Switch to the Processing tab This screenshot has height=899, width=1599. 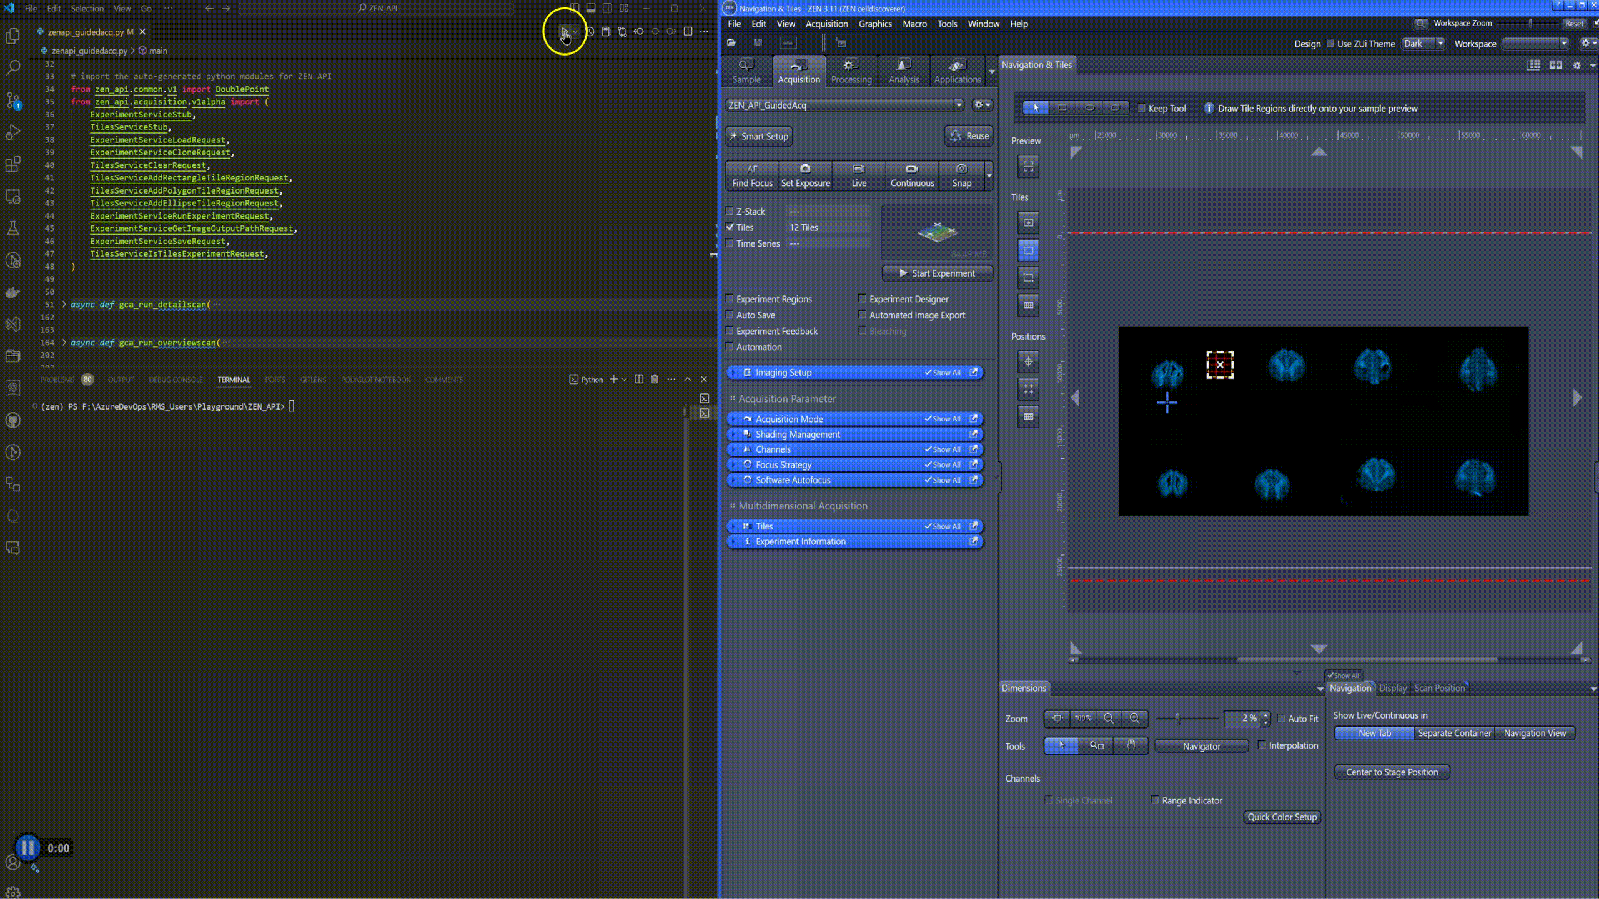pos(851,71)
